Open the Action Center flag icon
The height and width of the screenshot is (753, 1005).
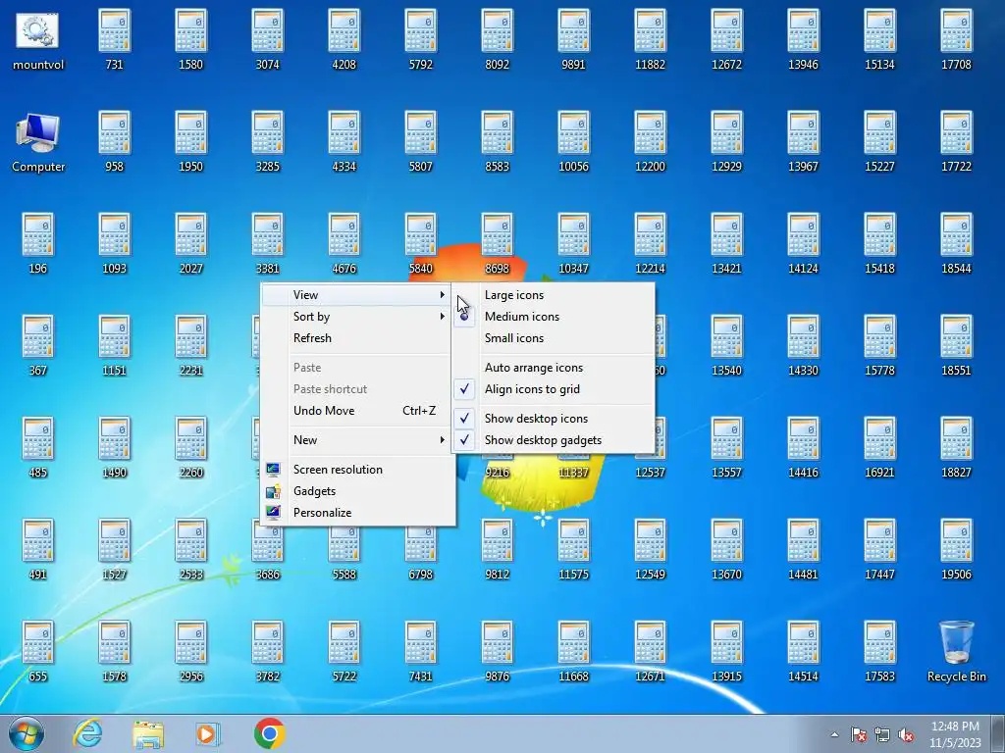click(x=859, y=734)
